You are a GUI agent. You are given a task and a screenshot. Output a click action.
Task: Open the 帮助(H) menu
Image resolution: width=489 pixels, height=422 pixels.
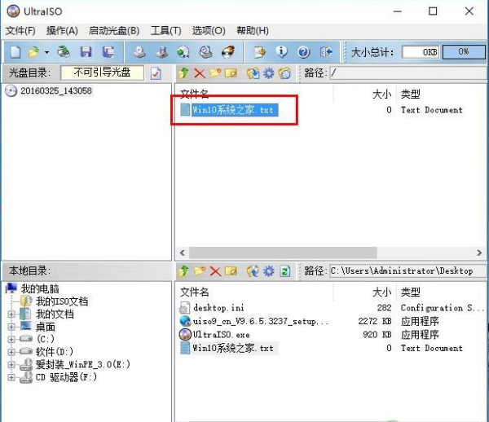click(253, 30)
